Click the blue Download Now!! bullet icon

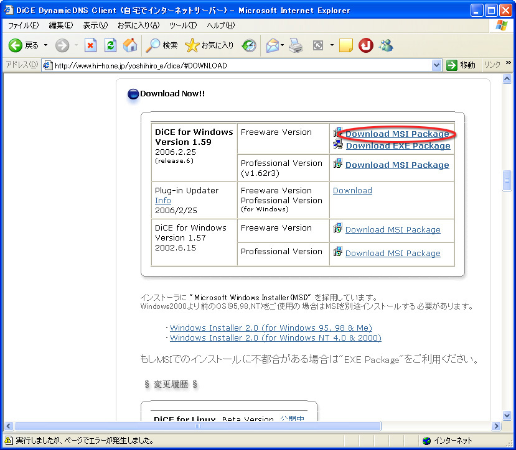(133, 94)
